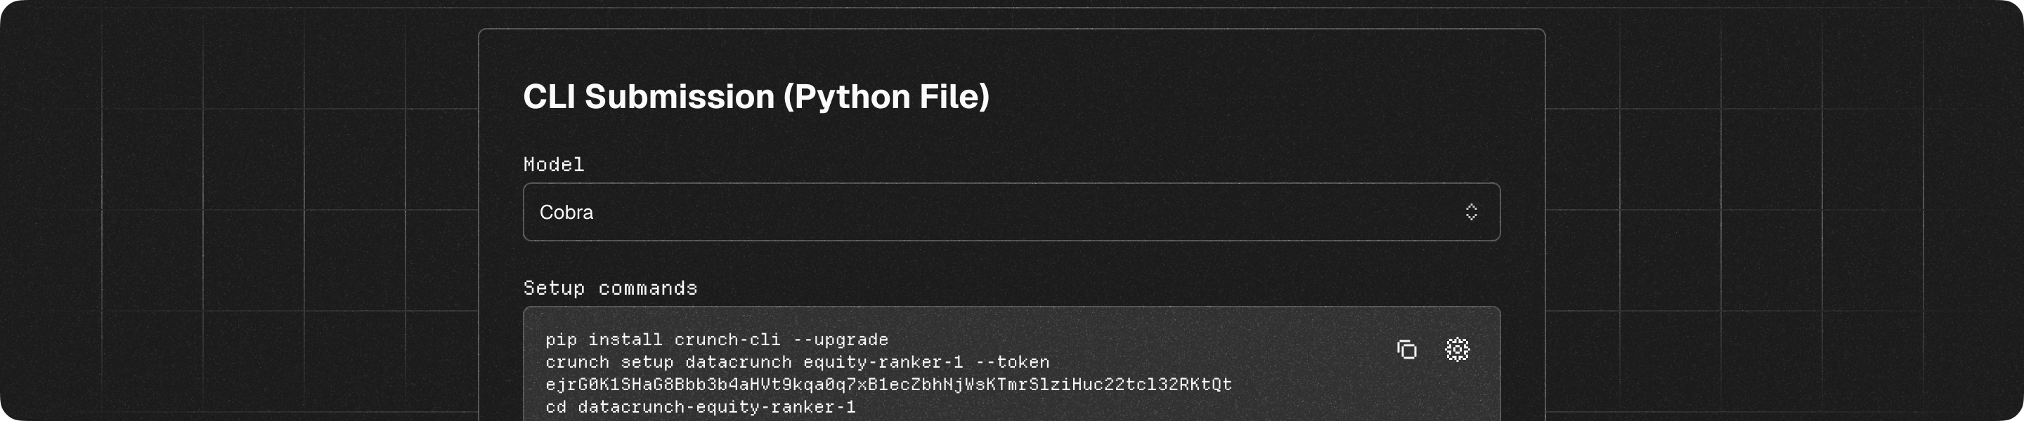Select the Cobra model name text
Viewport: 2024px width, 421px height.
pyautogui.click(x=566, y=213)
